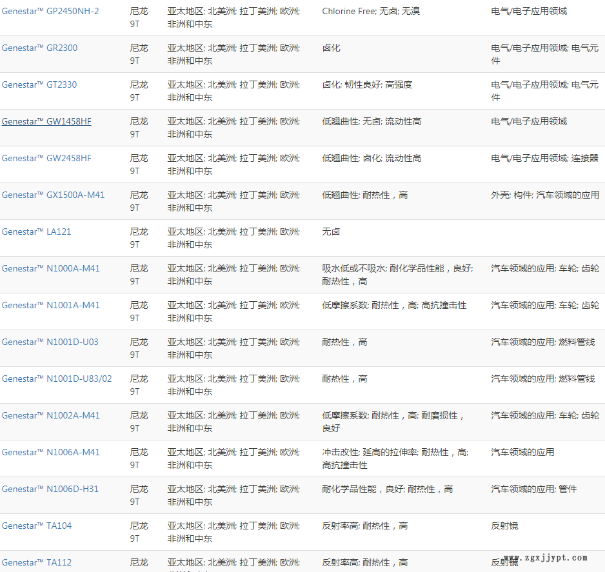Select applications "汽车领域的应用; 管件"
The width and height of the screenshot is (605, 572).
pyautogui.click(x=533, y=489)
